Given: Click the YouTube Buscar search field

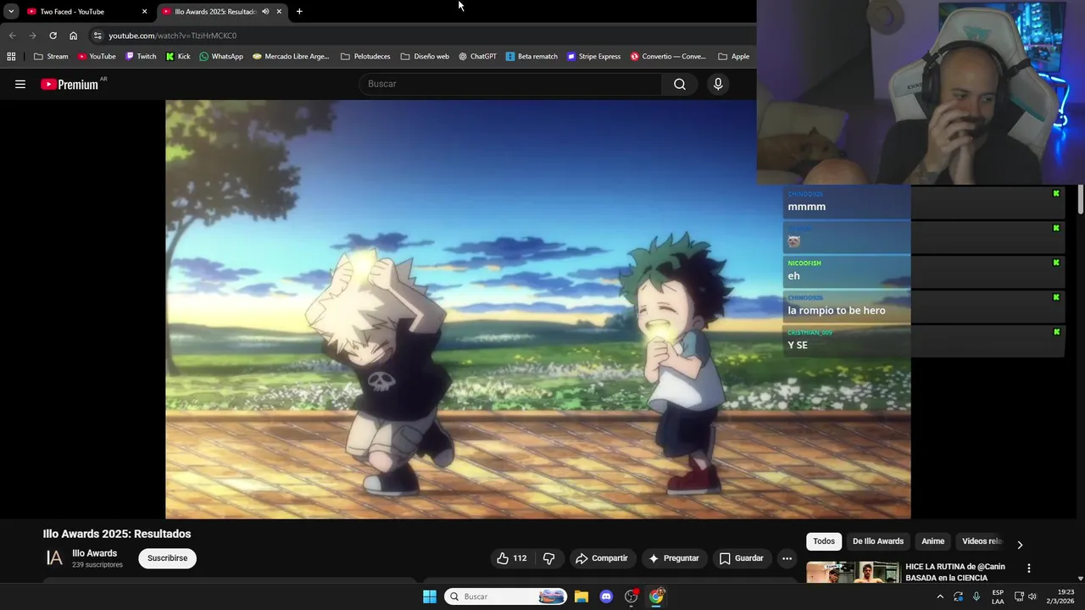Looking at the screenshot, I should (511, 84).
